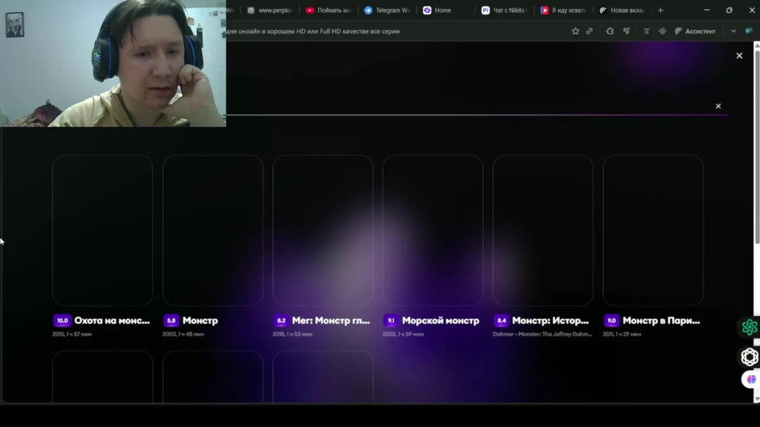Close the search overlay with top X

point(739,55)
